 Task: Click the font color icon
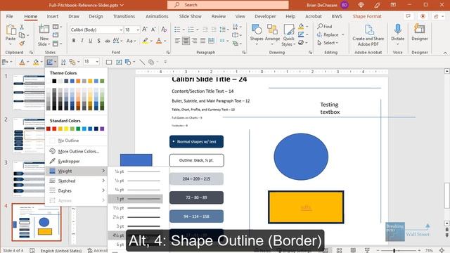click(x=159, y=41)
